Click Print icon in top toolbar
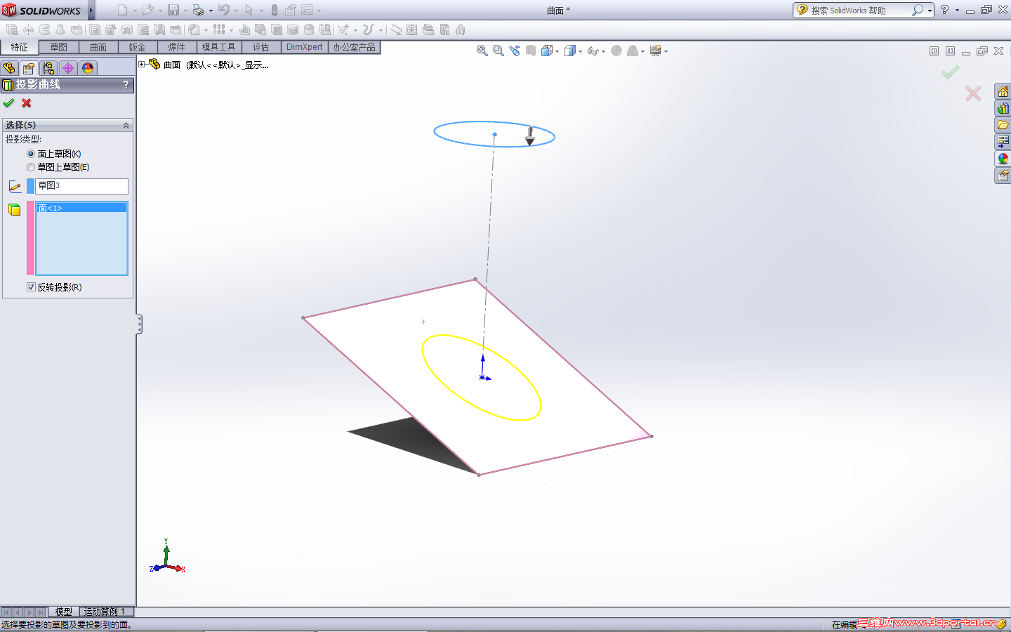Viewport: 1011px width, 632px height. [199, 10]
